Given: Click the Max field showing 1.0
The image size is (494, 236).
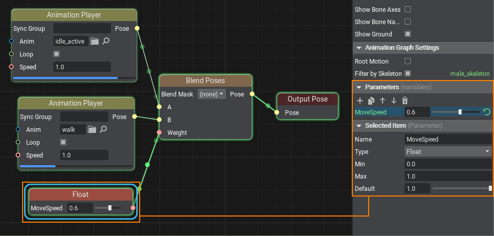Looking at the screenshot, I should (448, 176).
